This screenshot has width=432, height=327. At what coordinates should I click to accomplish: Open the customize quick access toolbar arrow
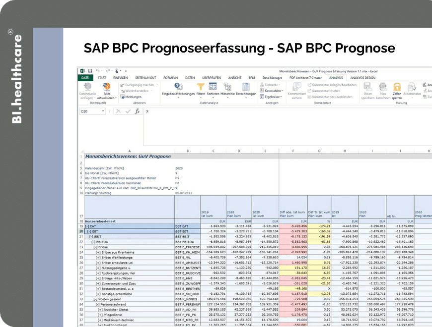click(x=126, y=71)
